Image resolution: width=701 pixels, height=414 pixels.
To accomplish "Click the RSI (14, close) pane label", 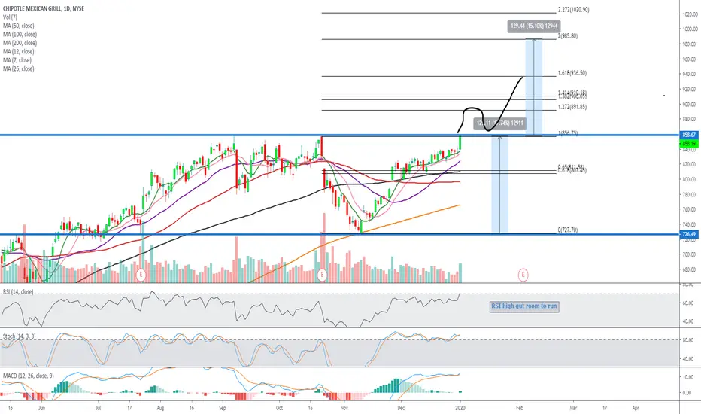I will pos(18,292).
